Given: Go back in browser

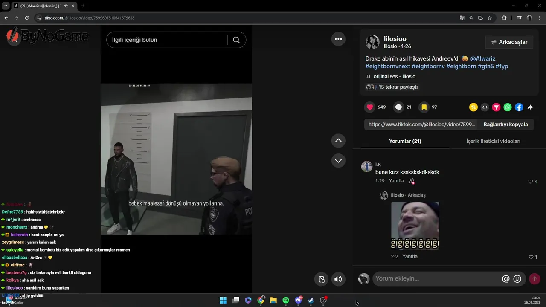Looking at the screenshot, I should click(x=6, y=18).
